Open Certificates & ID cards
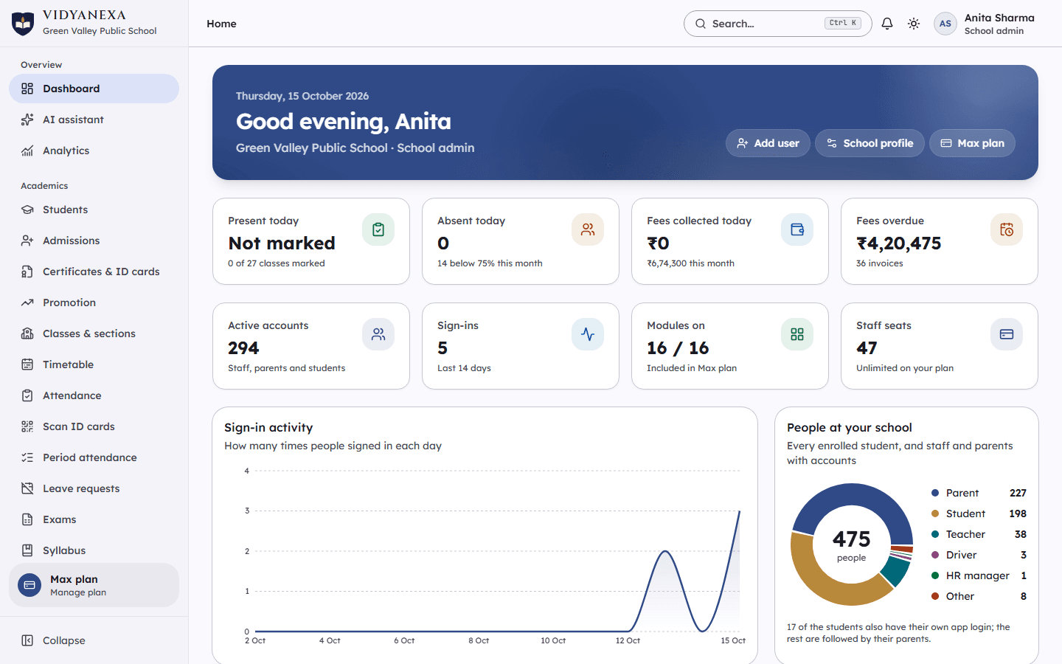The image size is (1062, 664). click(94, 272)
